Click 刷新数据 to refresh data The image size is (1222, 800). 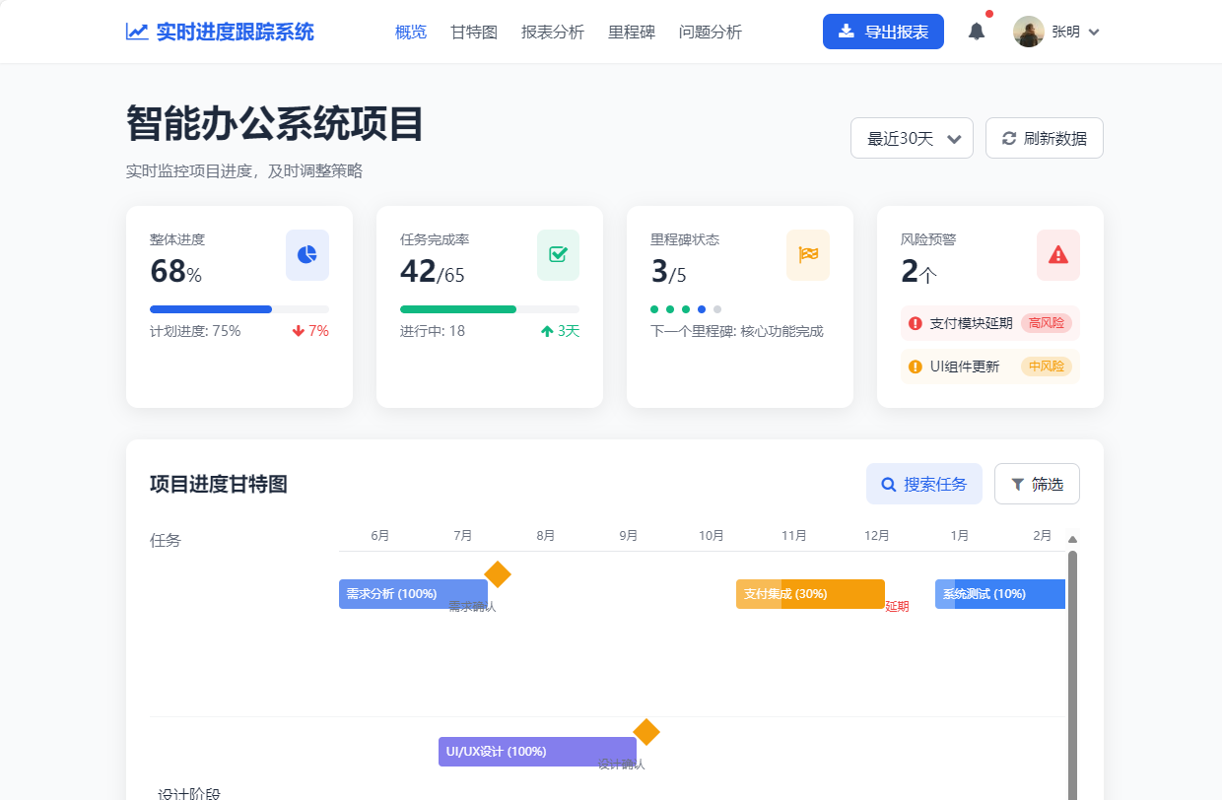click(1044, 138)
